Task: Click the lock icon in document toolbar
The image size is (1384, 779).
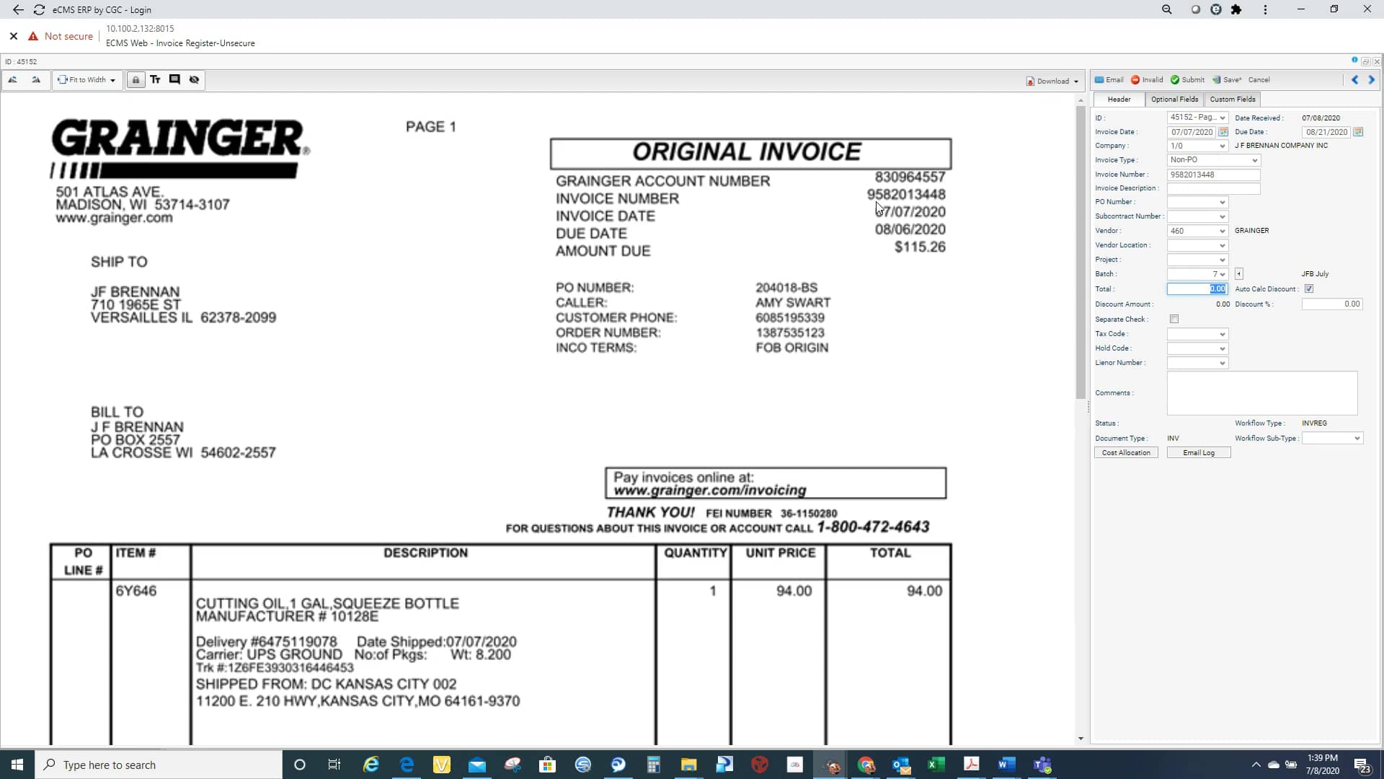Action: [x=136, y=80]
